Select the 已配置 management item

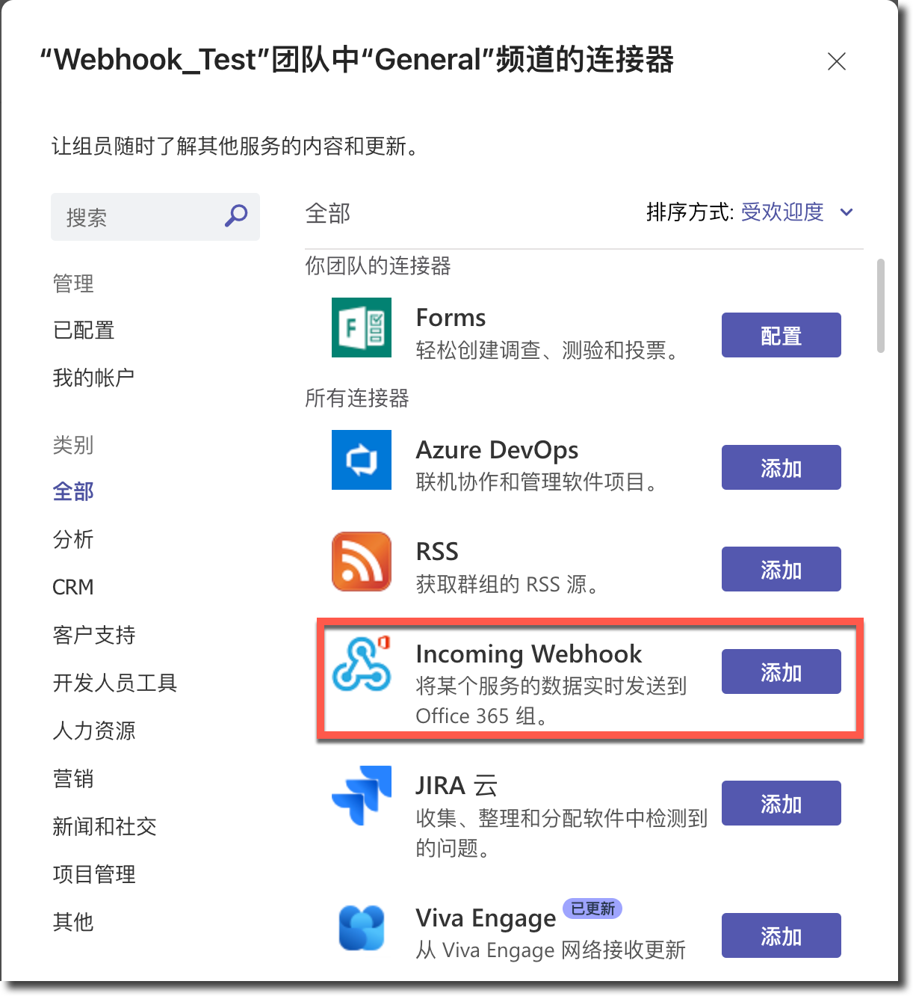pyautogui.click(x=84, y=331)
